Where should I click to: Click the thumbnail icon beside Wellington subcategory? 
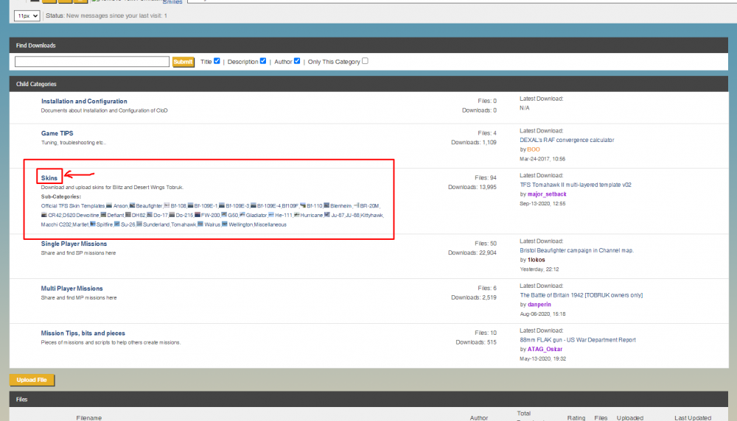(225, 224)
